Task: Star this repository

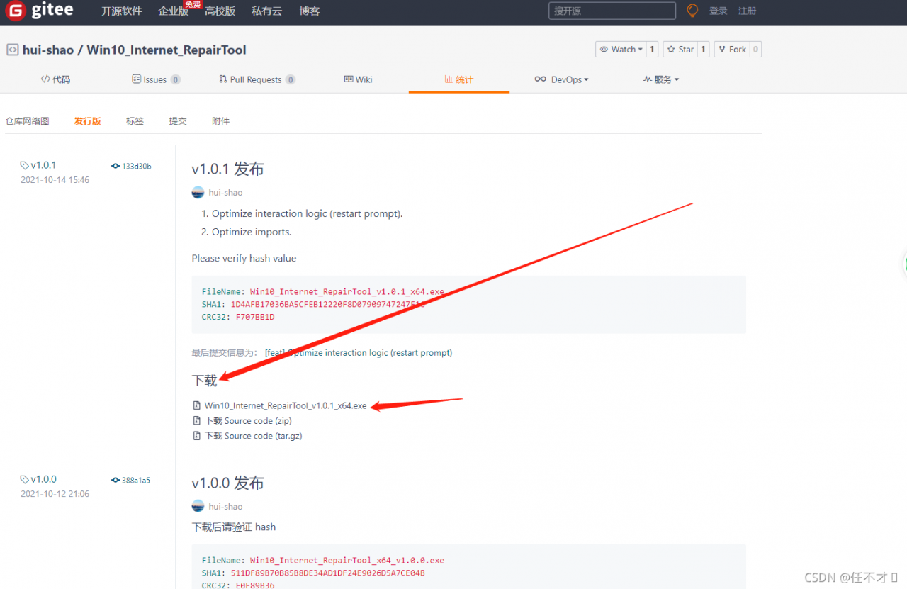Action: point(680,50)
